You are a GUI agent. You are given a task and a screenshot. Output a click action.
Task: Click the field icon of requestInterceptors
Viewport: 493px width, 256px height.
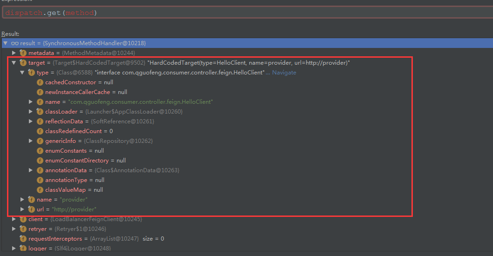pyautogui.click(x=23, y=238)
